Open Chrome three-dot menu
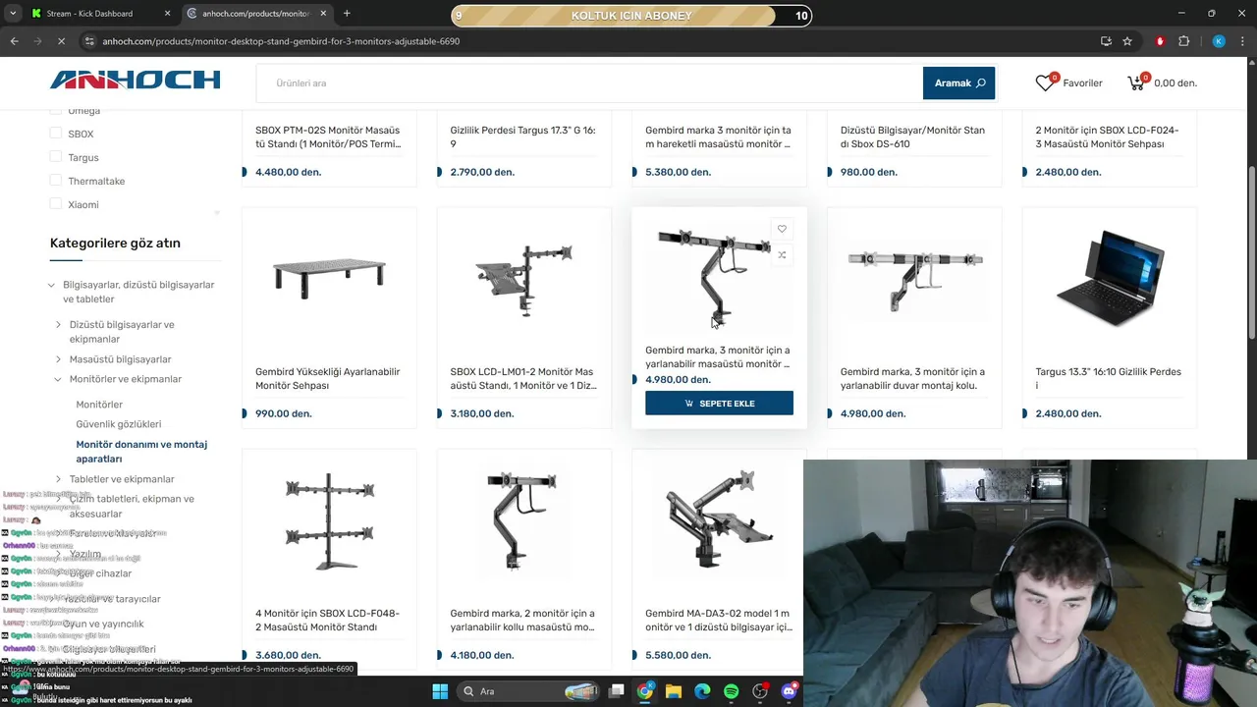Viewport: 1257px width, 707px height. [x=1242, y=41]
